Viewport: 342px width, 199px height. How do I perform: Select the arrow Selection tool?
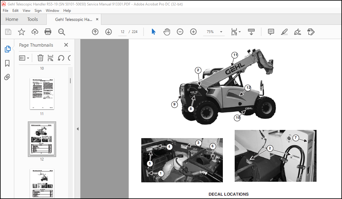[x=153, y=32]
